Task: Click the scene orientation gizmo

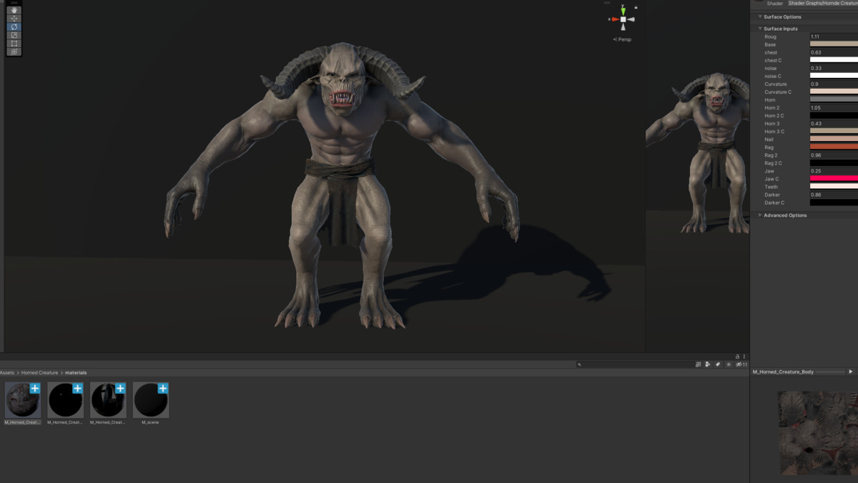Action: pos(623,19)
